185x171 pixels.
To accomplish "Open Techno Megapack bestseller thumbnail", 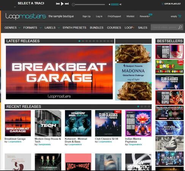I will (x=169, y=98).
